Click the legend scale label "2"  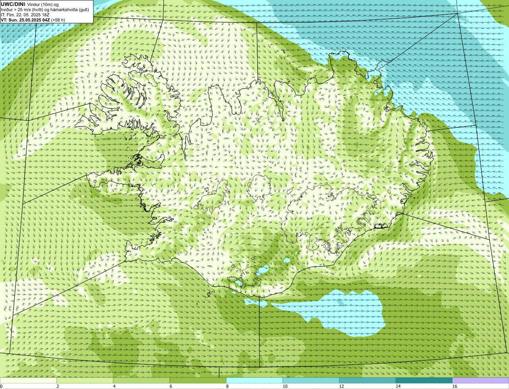click(58, 386)
